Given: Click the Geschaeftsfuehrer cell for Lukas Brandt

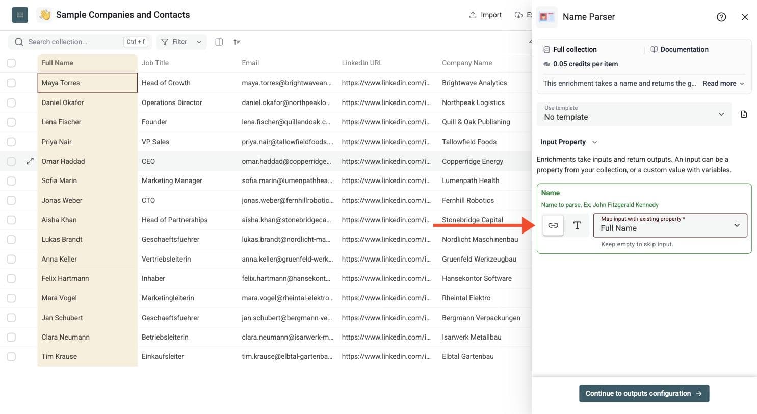Looking at the screenshot, I should [x=188, y=239].
